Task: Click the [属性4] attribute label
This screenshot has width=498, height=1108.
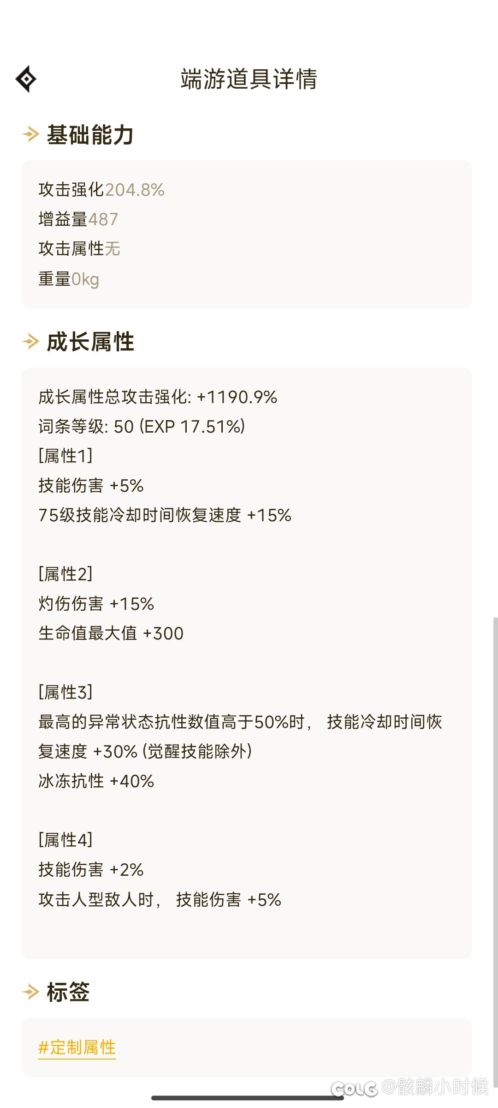Action: (x=65, y=840)
